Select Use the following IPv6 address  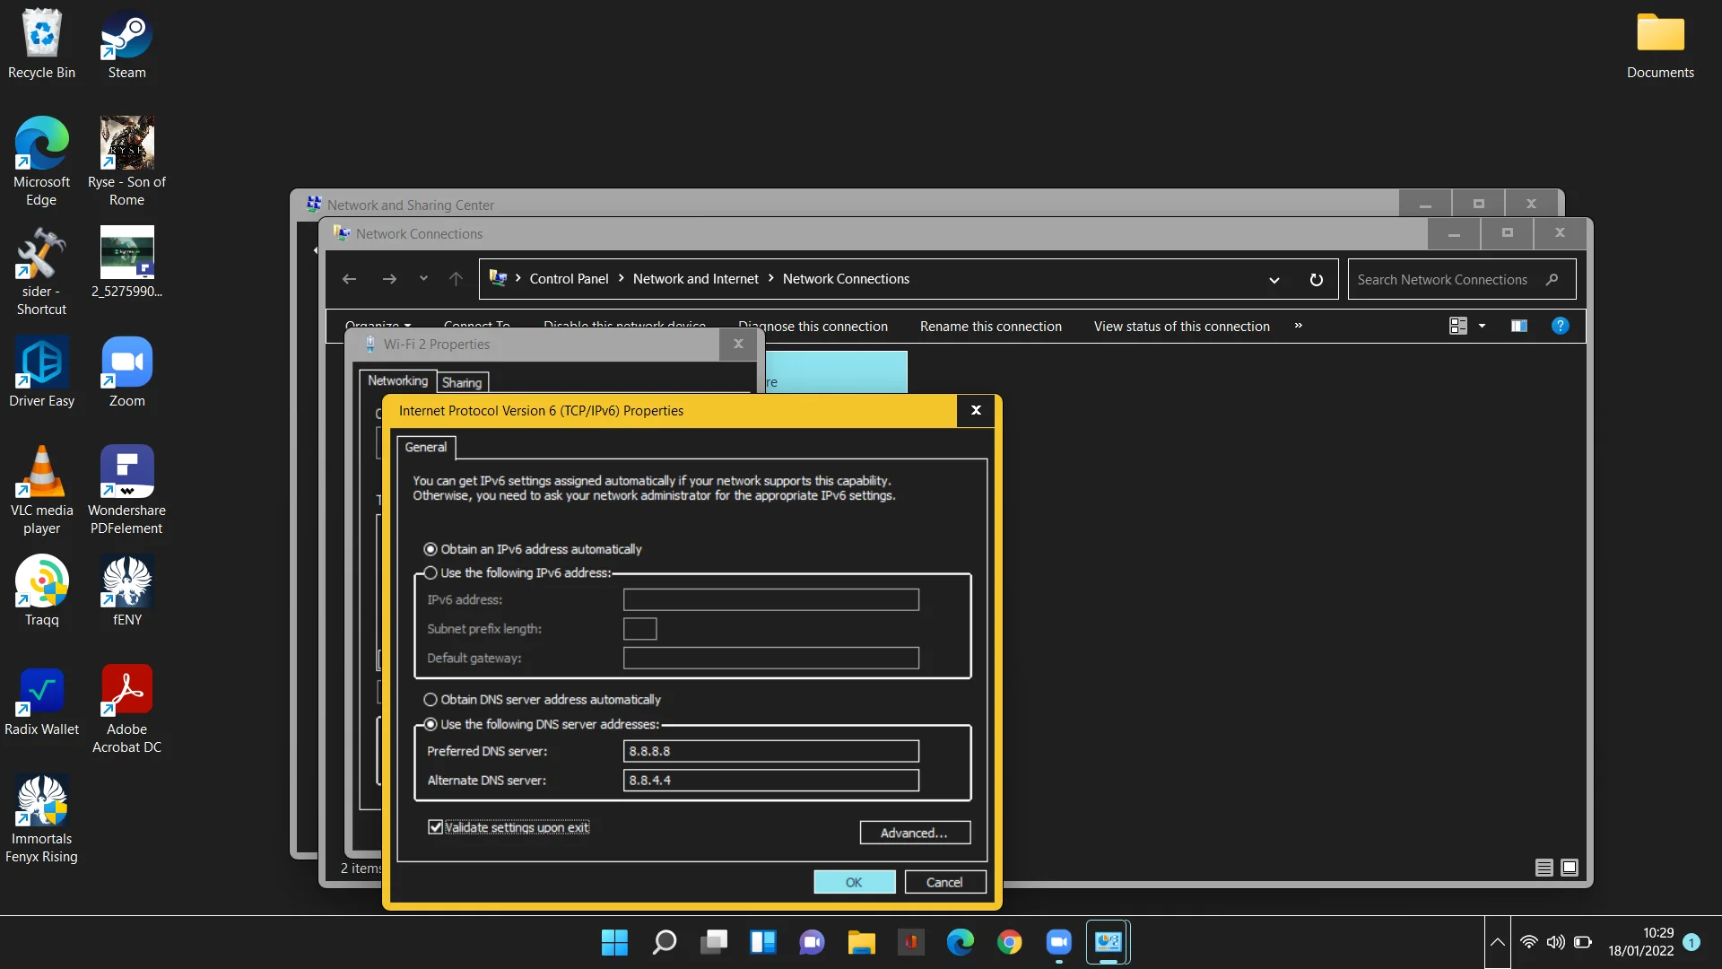(430, 572)
